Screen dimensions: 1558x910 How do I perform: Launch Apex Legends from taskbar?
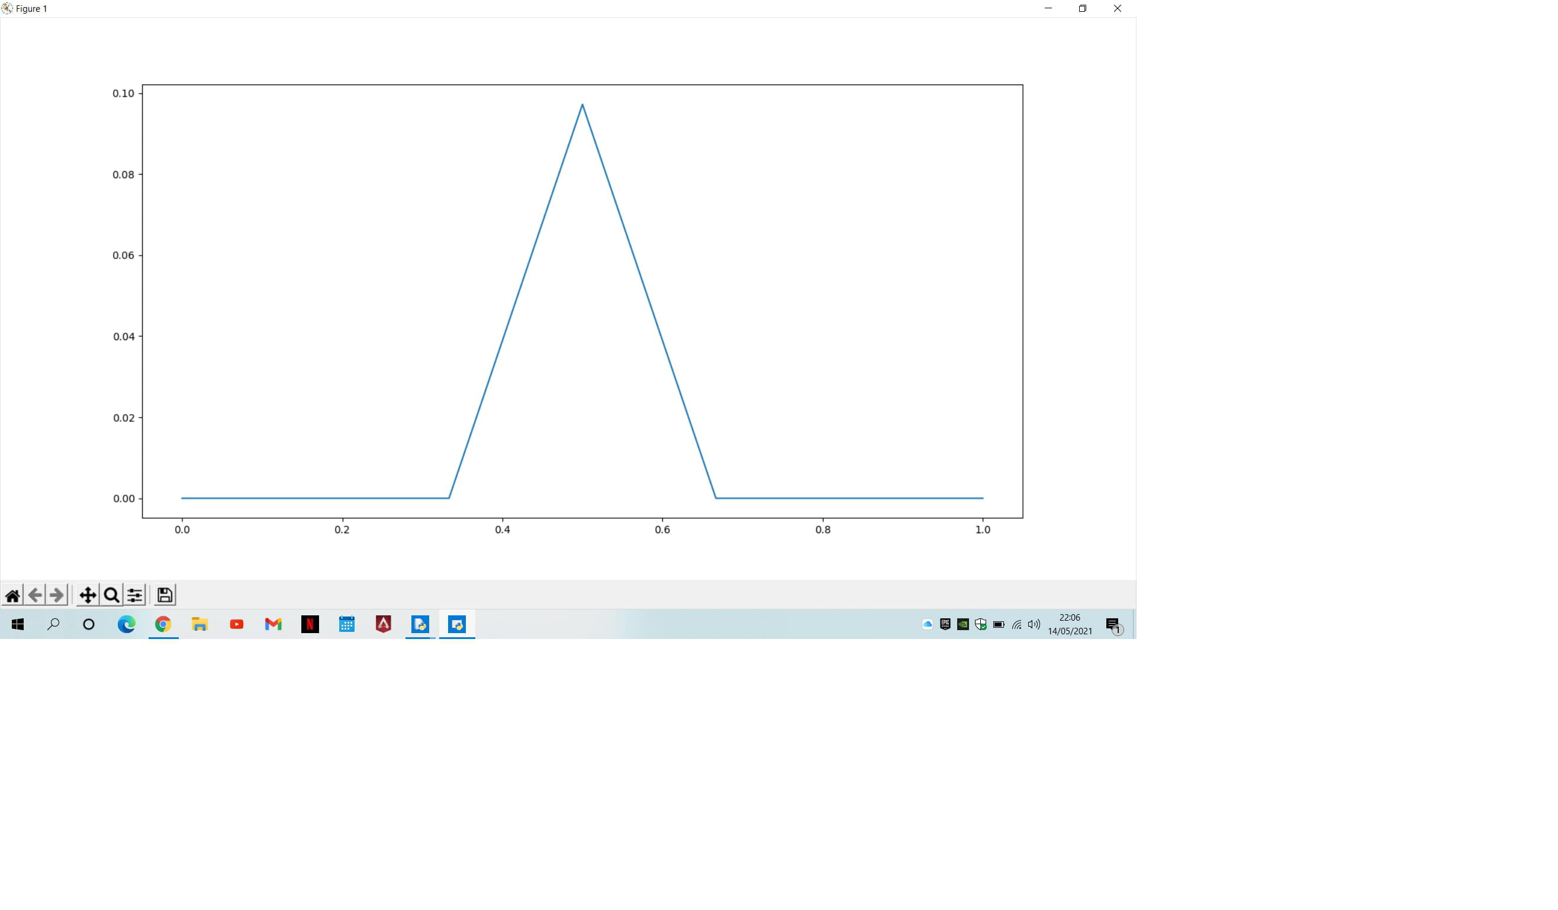(x=384, y=625)
